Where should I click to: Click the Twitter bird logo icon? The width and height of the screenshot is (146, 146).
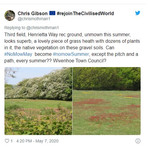(x=138, y=13)
